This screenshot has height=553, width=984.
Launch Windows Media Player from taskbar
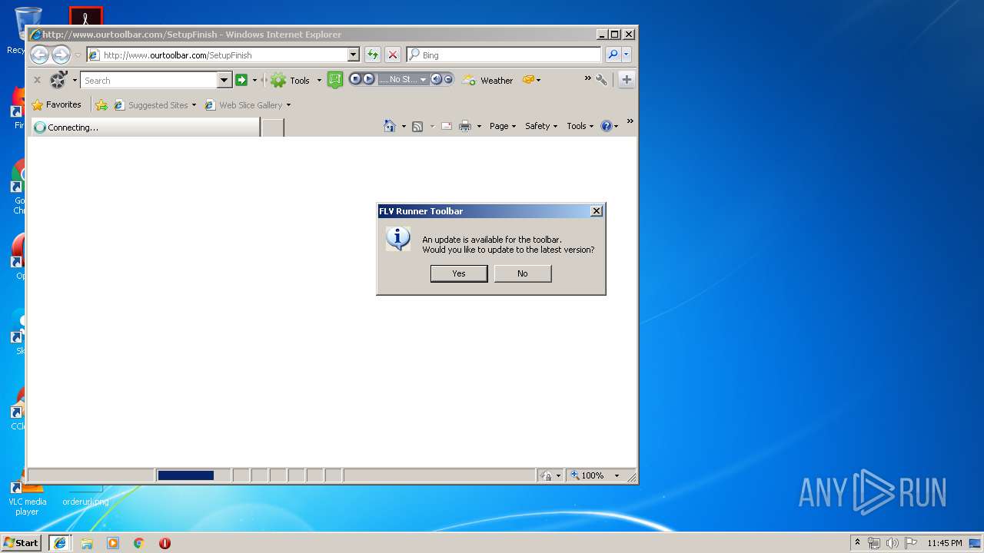click(x=113, y=543)
